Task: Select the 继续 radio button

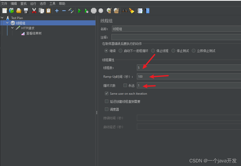Action: [106, 51]
